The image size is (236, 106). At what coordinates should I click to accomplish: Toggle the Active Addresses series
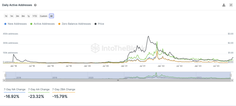[42, 24]
